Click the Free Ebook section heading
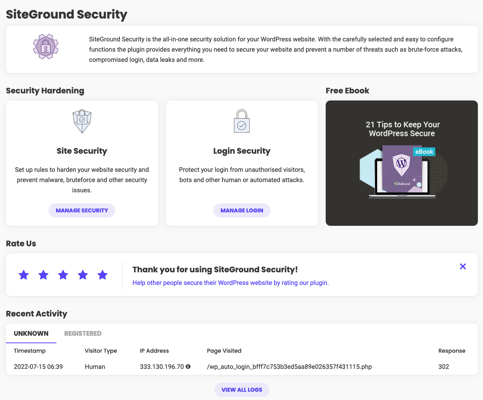 pos(347,91)
